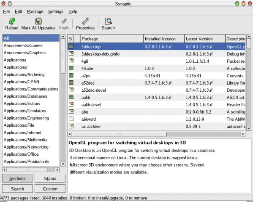Click up arrow of sections list scrollbar
Screen dimensions: 253x202
coord(63,37)
